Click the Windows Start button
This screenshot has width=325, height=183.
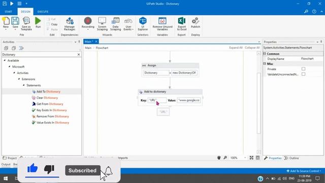pyautogui.click(x=6, y=178)
